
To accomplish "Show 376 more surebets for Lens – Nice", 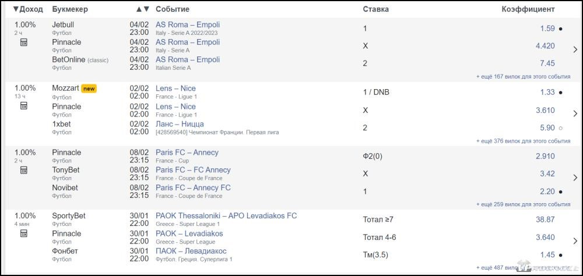I will pyautogui.click(x=524, y=141).
